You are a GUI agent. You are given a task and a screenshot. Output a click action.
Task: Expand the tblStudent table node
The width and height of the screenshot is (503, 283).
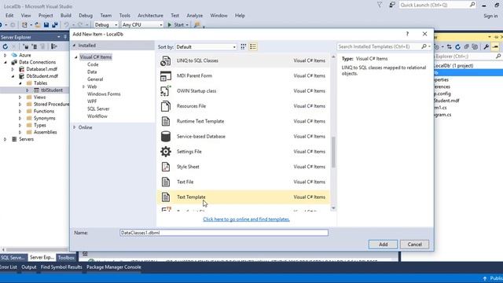(28, 90)
